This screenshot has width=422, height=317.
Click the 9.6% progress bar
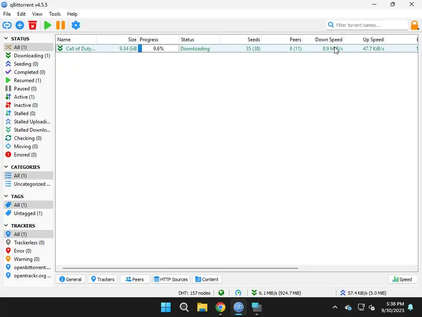tap(158, 49)
